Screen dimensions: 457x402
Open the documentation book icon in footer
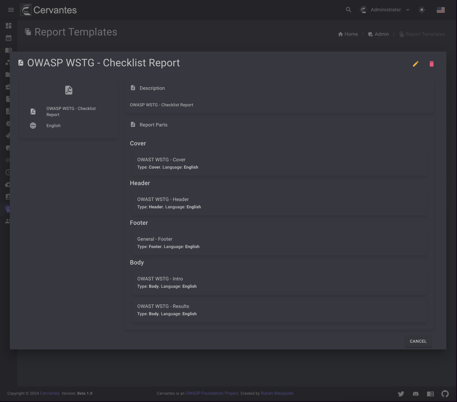[x=430, y=394]
